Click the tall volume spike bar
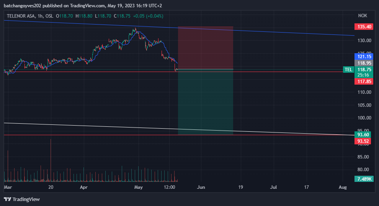 coord(51,160)
